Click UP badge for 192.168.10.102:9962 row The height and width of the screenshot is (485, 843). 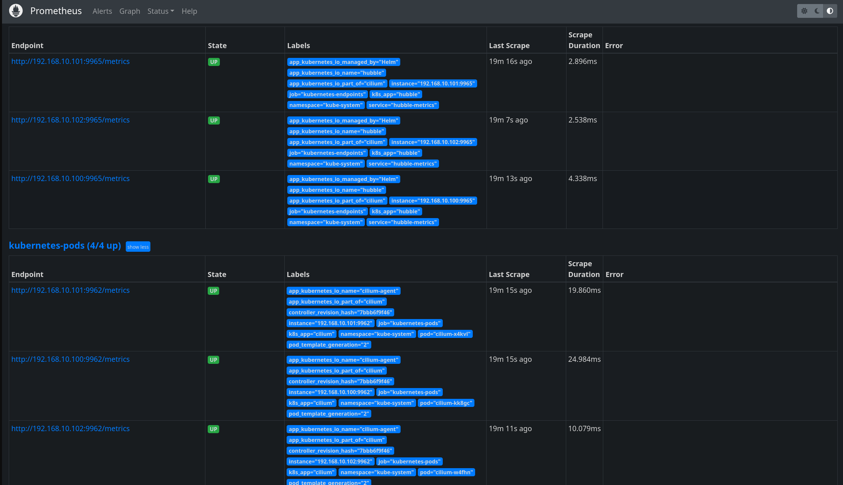pyautogui.click(x=213, y=429)
